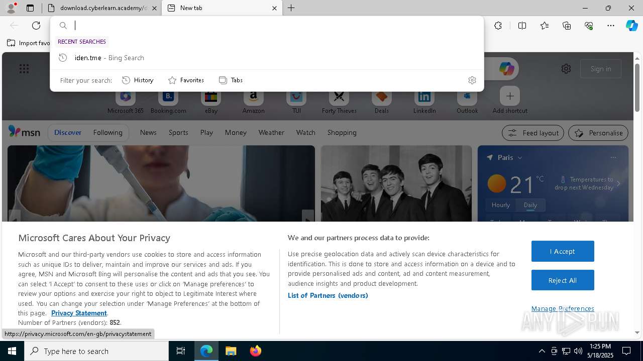Open the search suggestions settings gear
Screen dimensions: 643x361
pos(472,80)
